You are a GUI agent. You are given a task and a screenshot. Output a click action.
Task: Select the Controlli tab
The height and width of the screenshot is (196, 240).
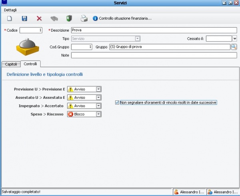coord(30,64)
